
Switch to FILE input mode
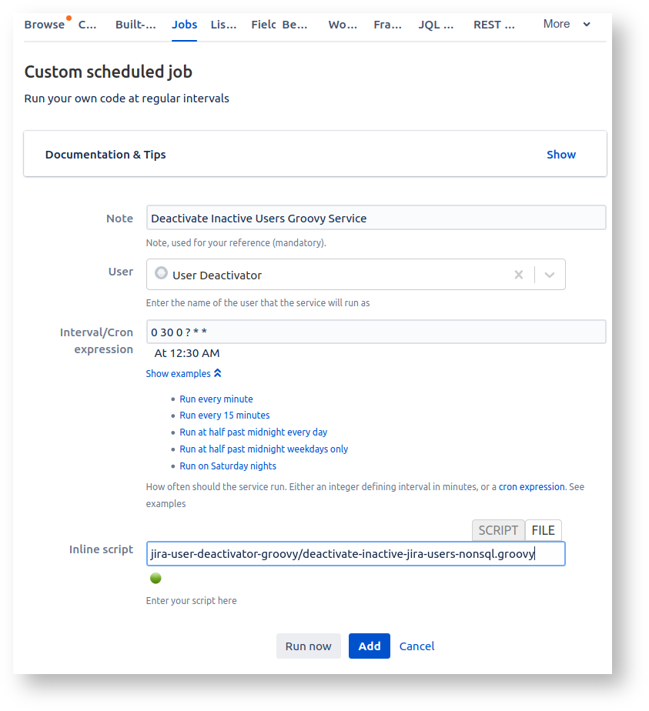[544, 530]
